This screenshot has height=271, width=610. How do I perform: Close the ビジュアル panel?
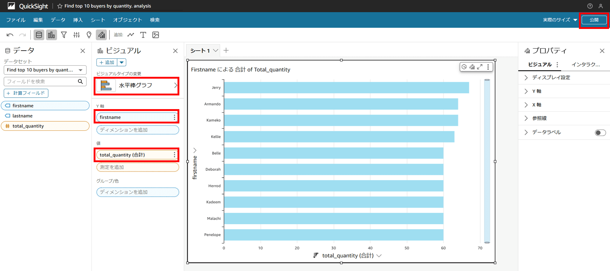[x=175, y=51]
